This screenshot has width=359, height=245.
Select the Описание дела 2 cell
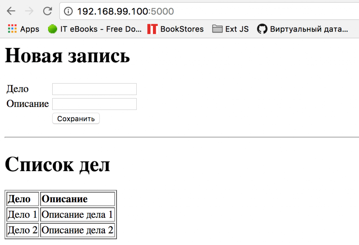coord(77,230)
